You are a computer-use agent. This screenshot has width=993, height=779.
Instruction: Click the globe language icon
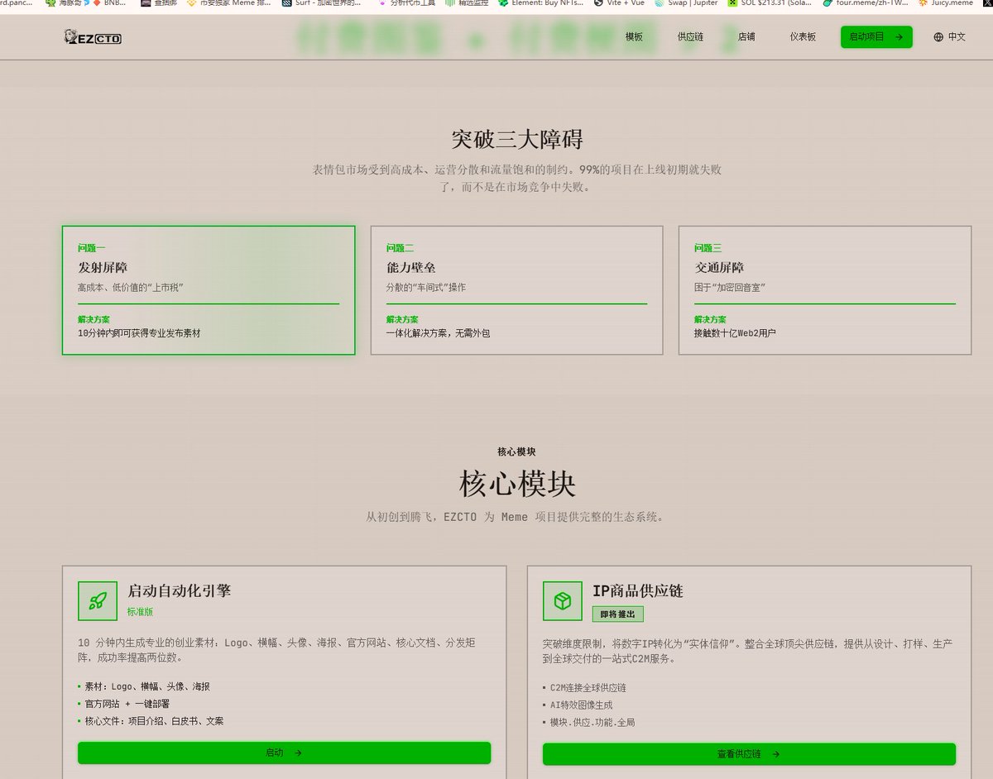(x=938, y=37)
